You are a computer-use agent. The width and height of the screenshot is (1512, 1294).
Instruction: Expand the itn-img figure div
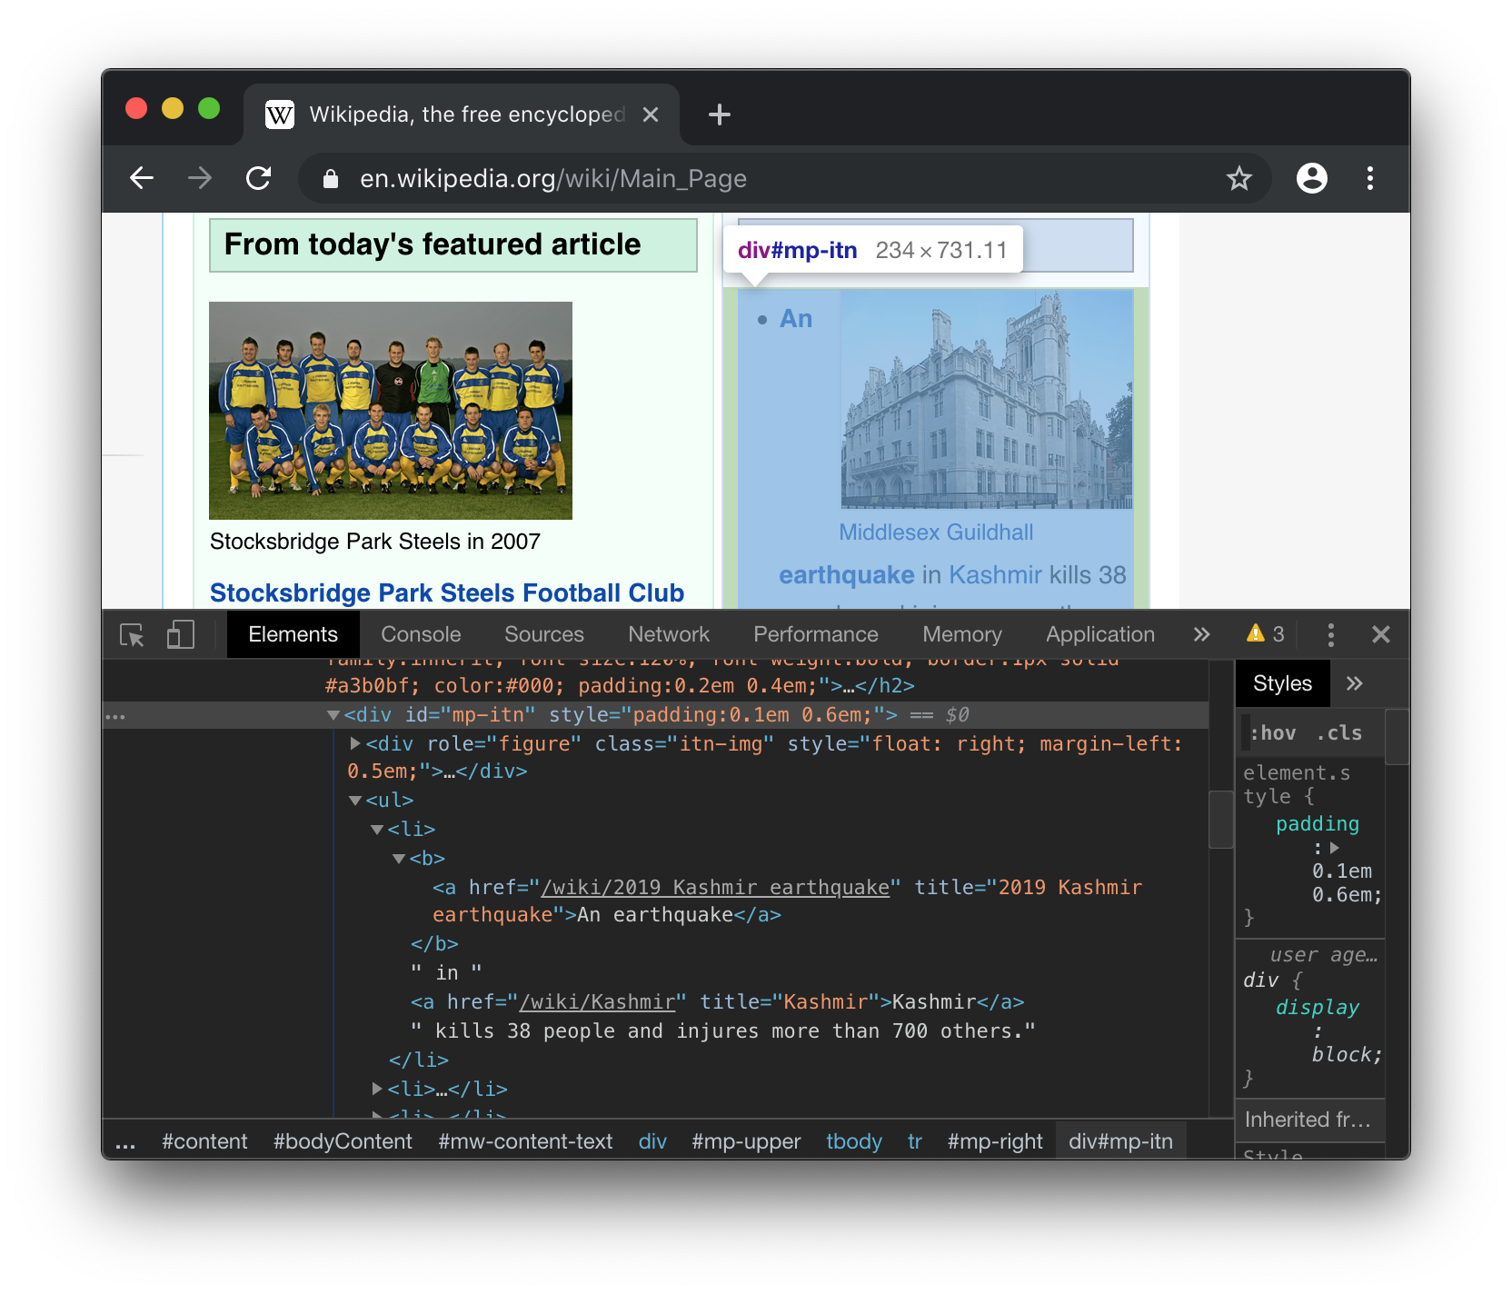(x=356, y=743)
